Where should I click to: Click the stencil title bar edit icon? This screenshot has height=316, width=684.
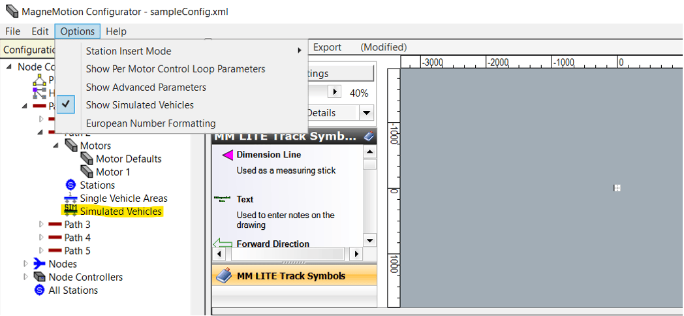369,136
